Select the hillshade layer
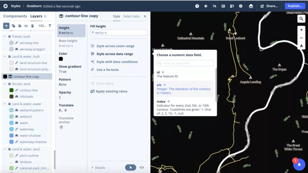This screenshot has height=173, width=308. click(27, 97)
